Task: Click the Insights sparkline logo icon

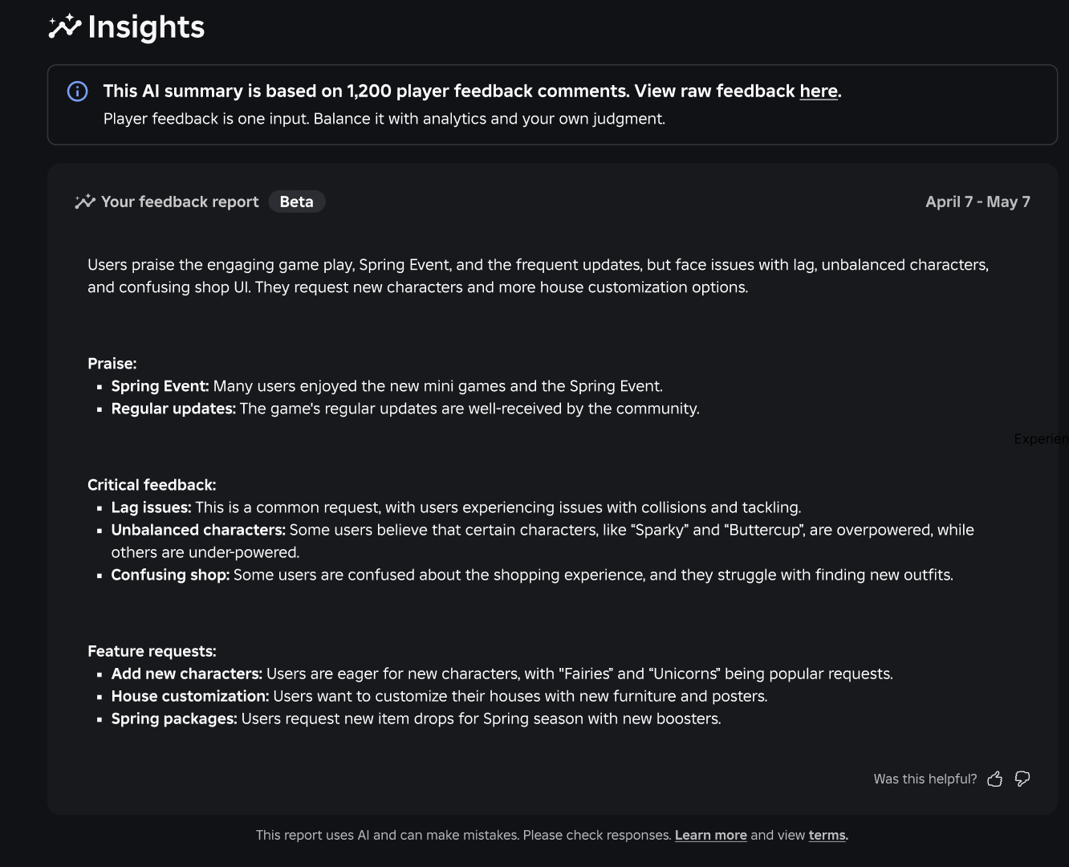Action: (x=64, y=26)
